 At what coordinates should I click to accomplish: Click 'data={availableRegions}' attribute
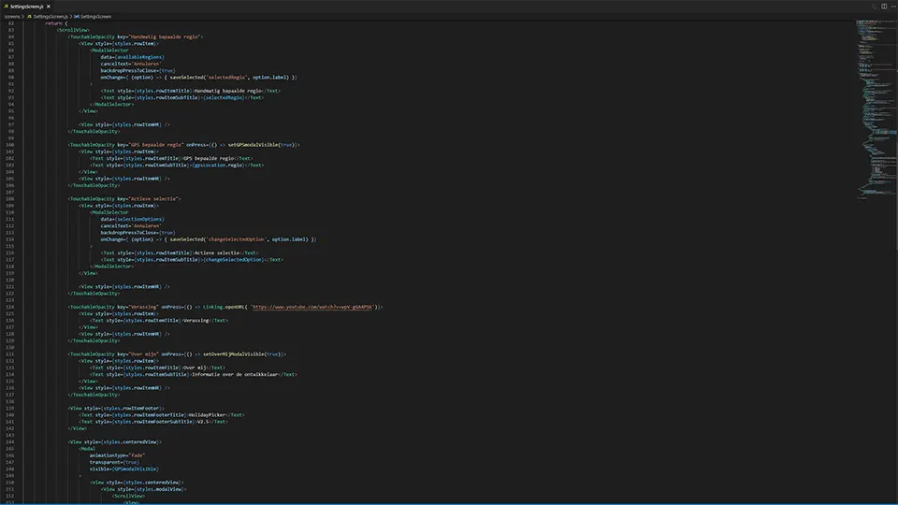tap(132, 57)
